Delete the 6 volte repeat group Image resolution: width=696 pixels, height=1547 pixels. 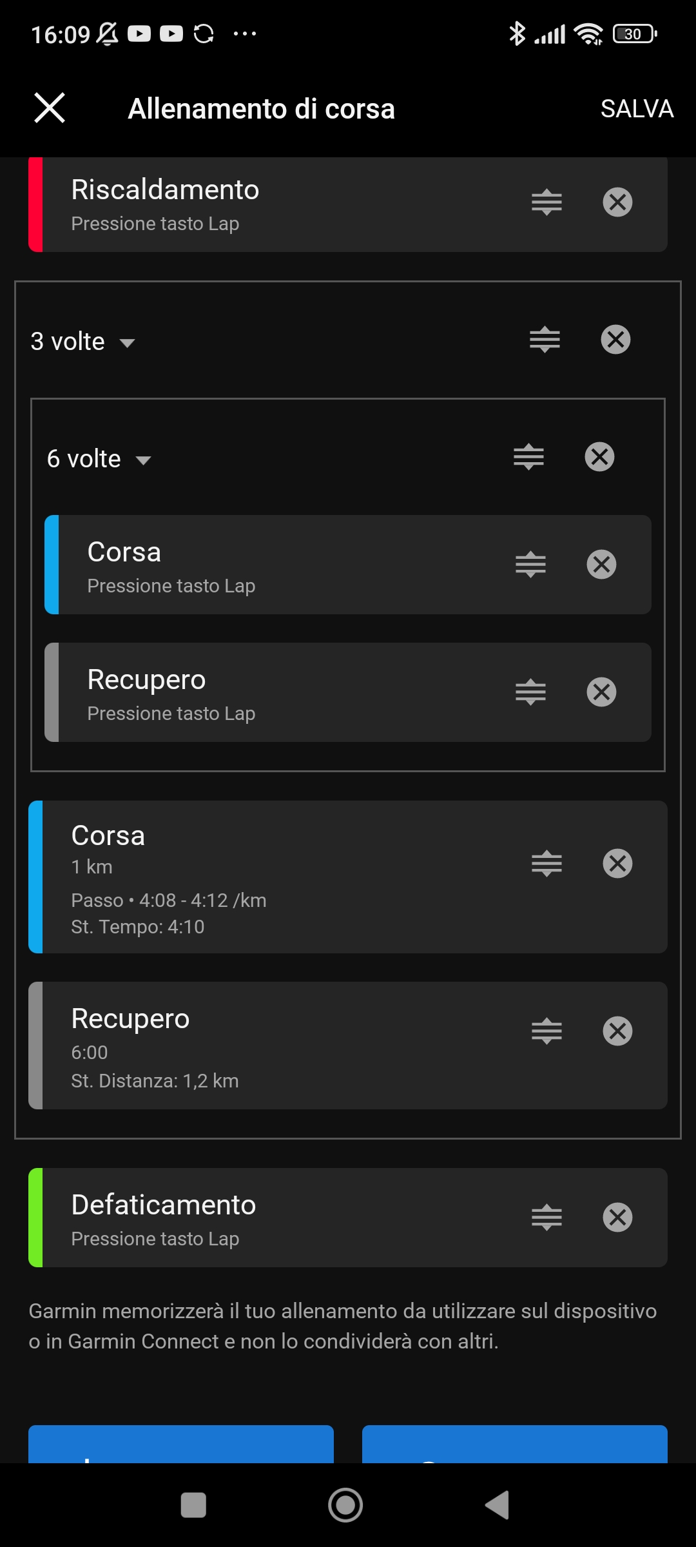(x=599, y=457)
